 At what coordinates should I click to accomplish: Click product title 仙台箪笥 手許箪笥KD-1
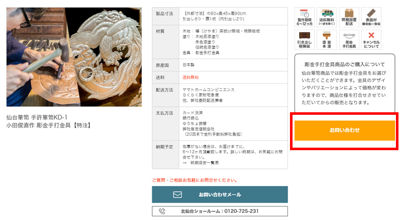coord(37,117)
